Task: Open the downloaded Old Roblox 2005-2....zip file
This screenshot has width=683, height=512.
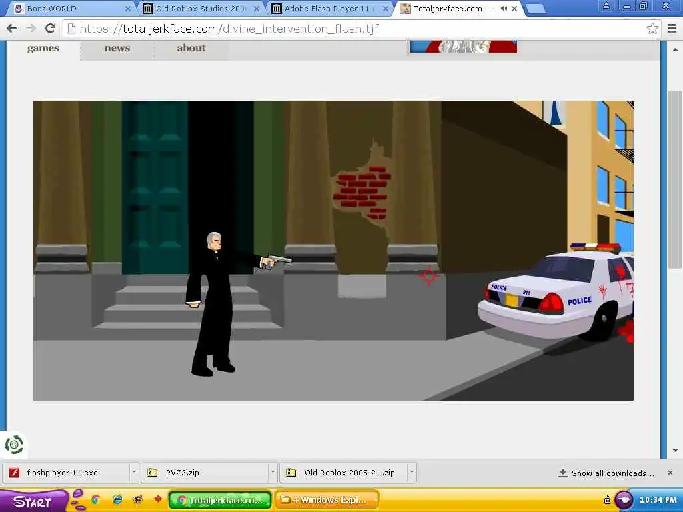Action: pos(344,473)
